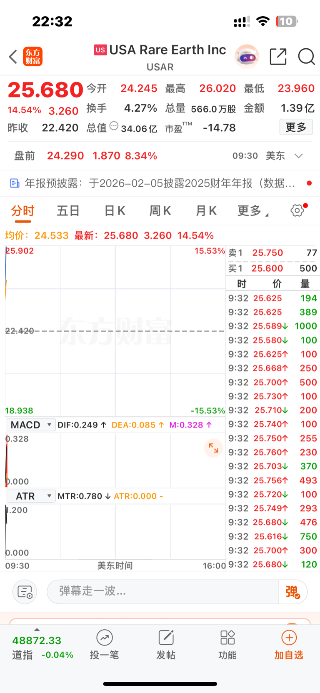This screenshot has height=693, width=320.
Task: Switch to the 周K tab
Action: click(x=160, y=211)
